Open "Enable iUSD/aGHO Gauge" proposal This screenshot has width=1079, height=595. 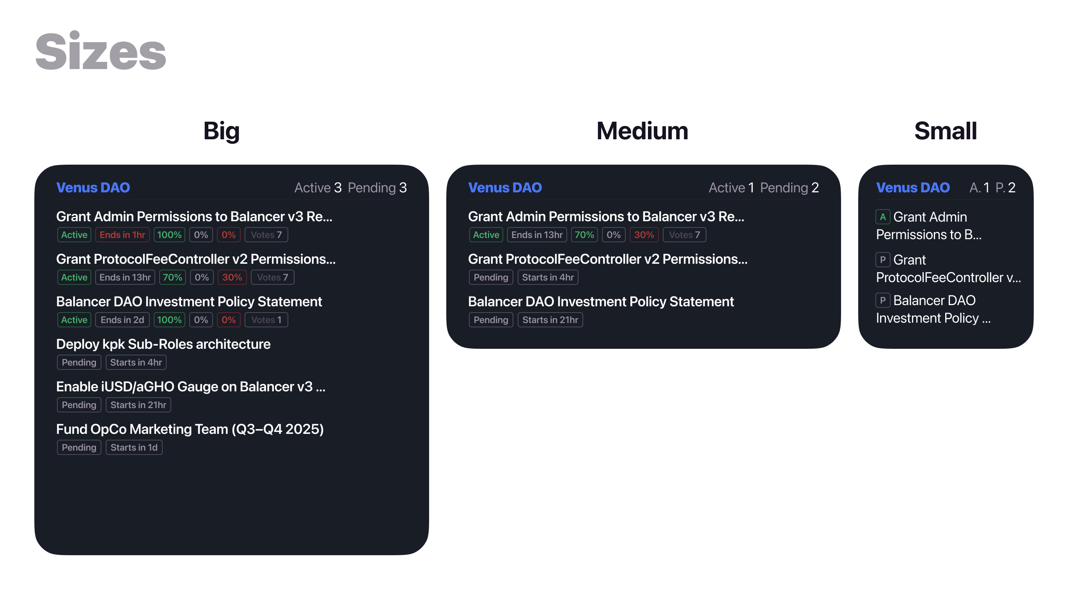[x=191, y=386]
